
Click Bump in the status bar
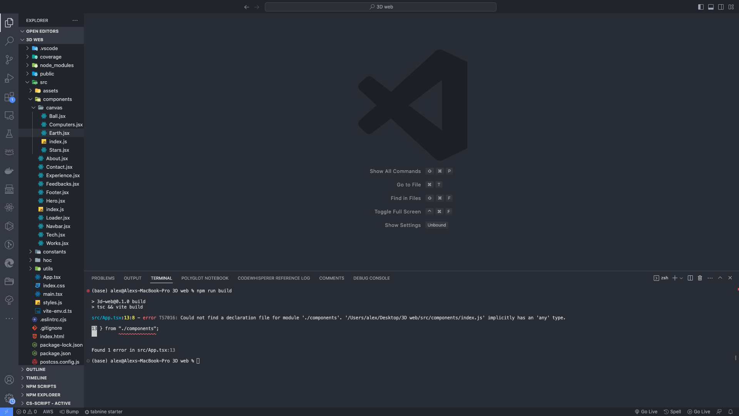69,411
